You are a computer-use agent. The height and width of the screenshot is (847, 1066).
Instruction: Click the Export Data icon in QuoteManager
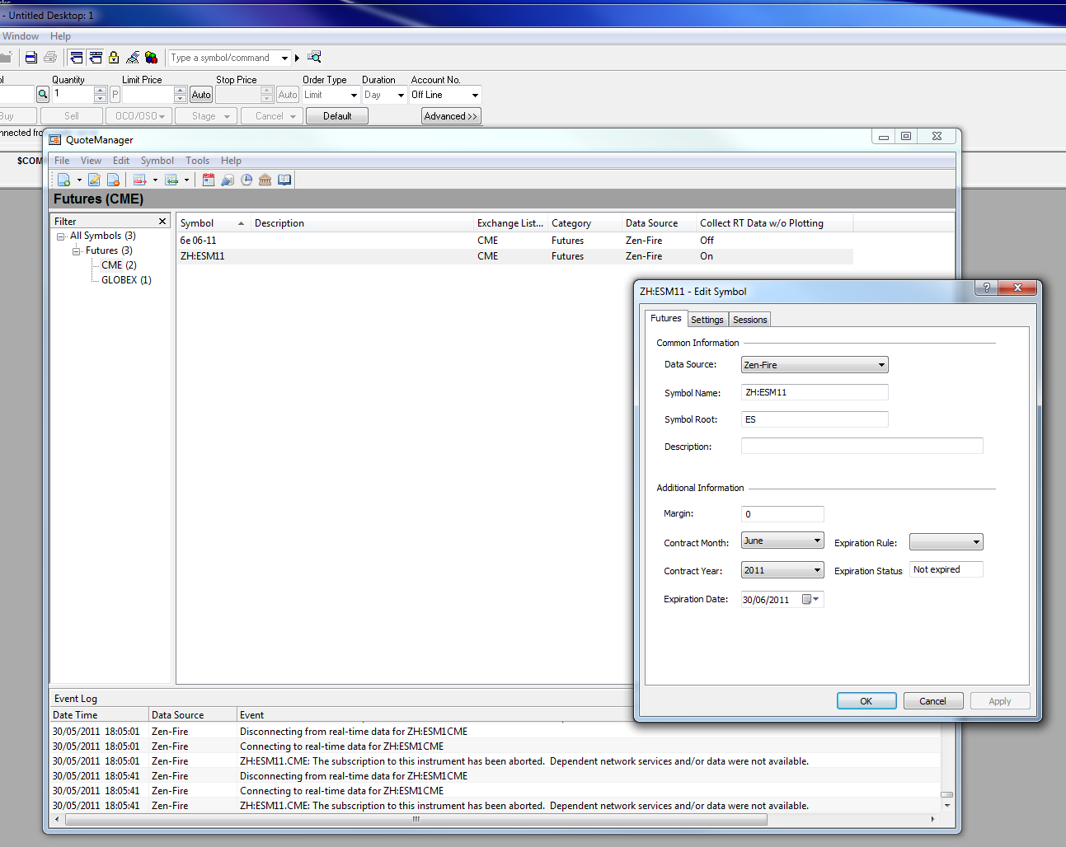click(171, 180)
